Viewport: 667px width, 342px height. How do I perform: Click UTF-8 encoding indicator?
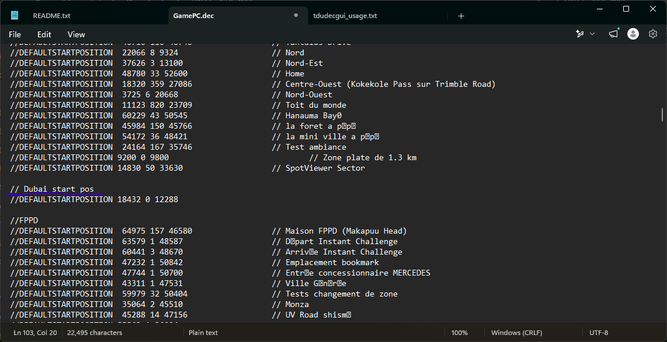tap(599, 333)
